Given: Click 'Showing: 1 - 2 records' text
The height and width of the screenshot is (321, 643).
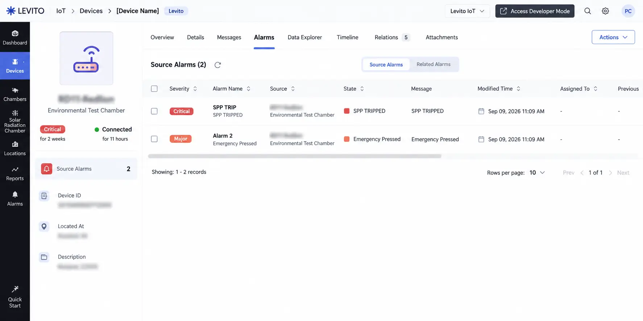Looking at the screenshot, I should tap(179, 172).
